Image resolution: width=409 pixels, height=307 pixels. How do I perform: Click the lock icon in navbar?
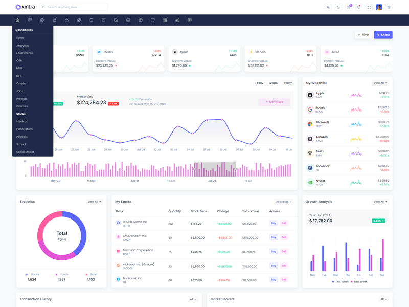(54, 20)
